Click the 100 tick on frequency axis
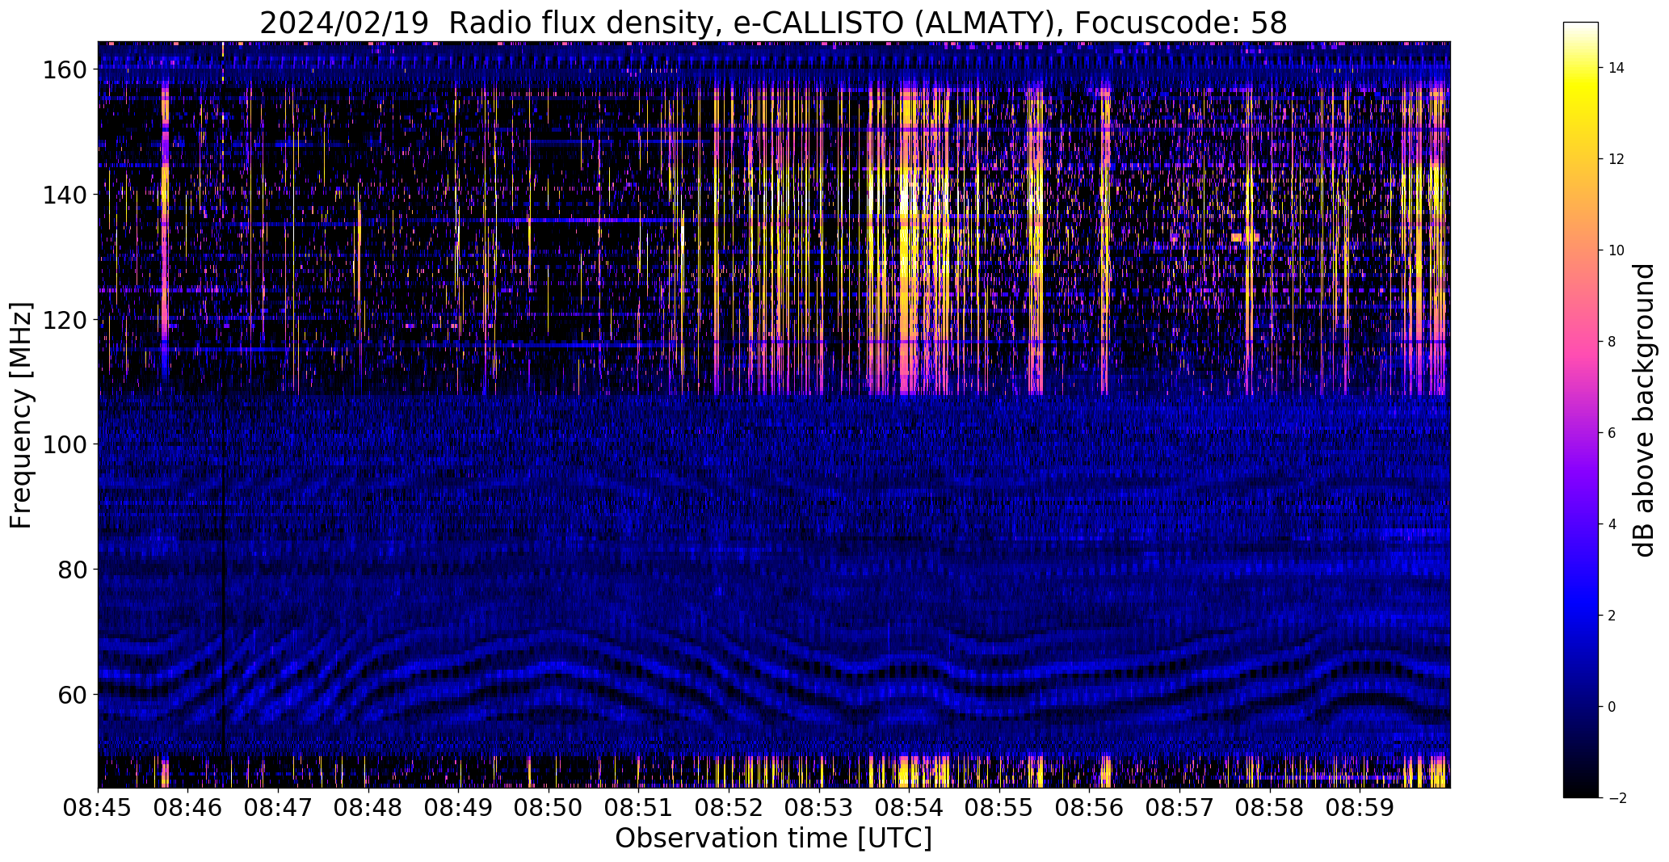This screenshot has width=1669, height=862. tap(64, 444)
